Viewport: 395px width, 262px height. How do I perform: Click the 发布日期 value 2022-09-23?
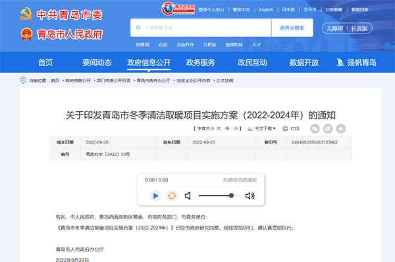204,142
